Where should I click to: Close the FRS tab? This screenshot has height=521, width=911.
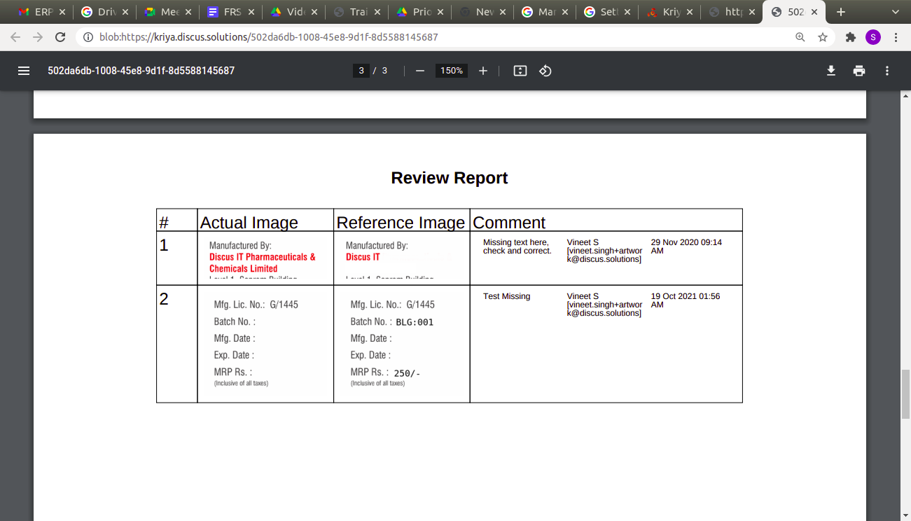pyautogui.click(x=251, y=12)
